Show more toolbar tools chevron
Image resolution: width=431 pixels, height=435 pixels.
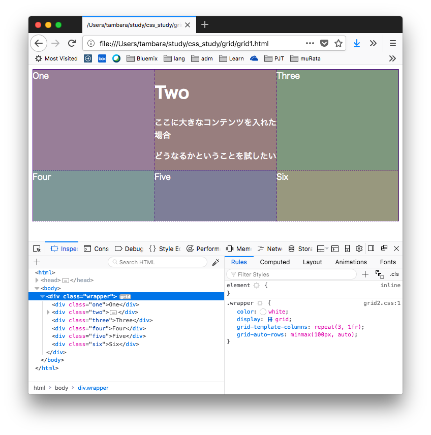373,43
